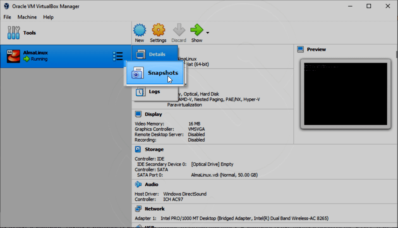The width and height of the screenshot is (398, 228).
Task: Open the Display section header link
Action: click(153, 114)
